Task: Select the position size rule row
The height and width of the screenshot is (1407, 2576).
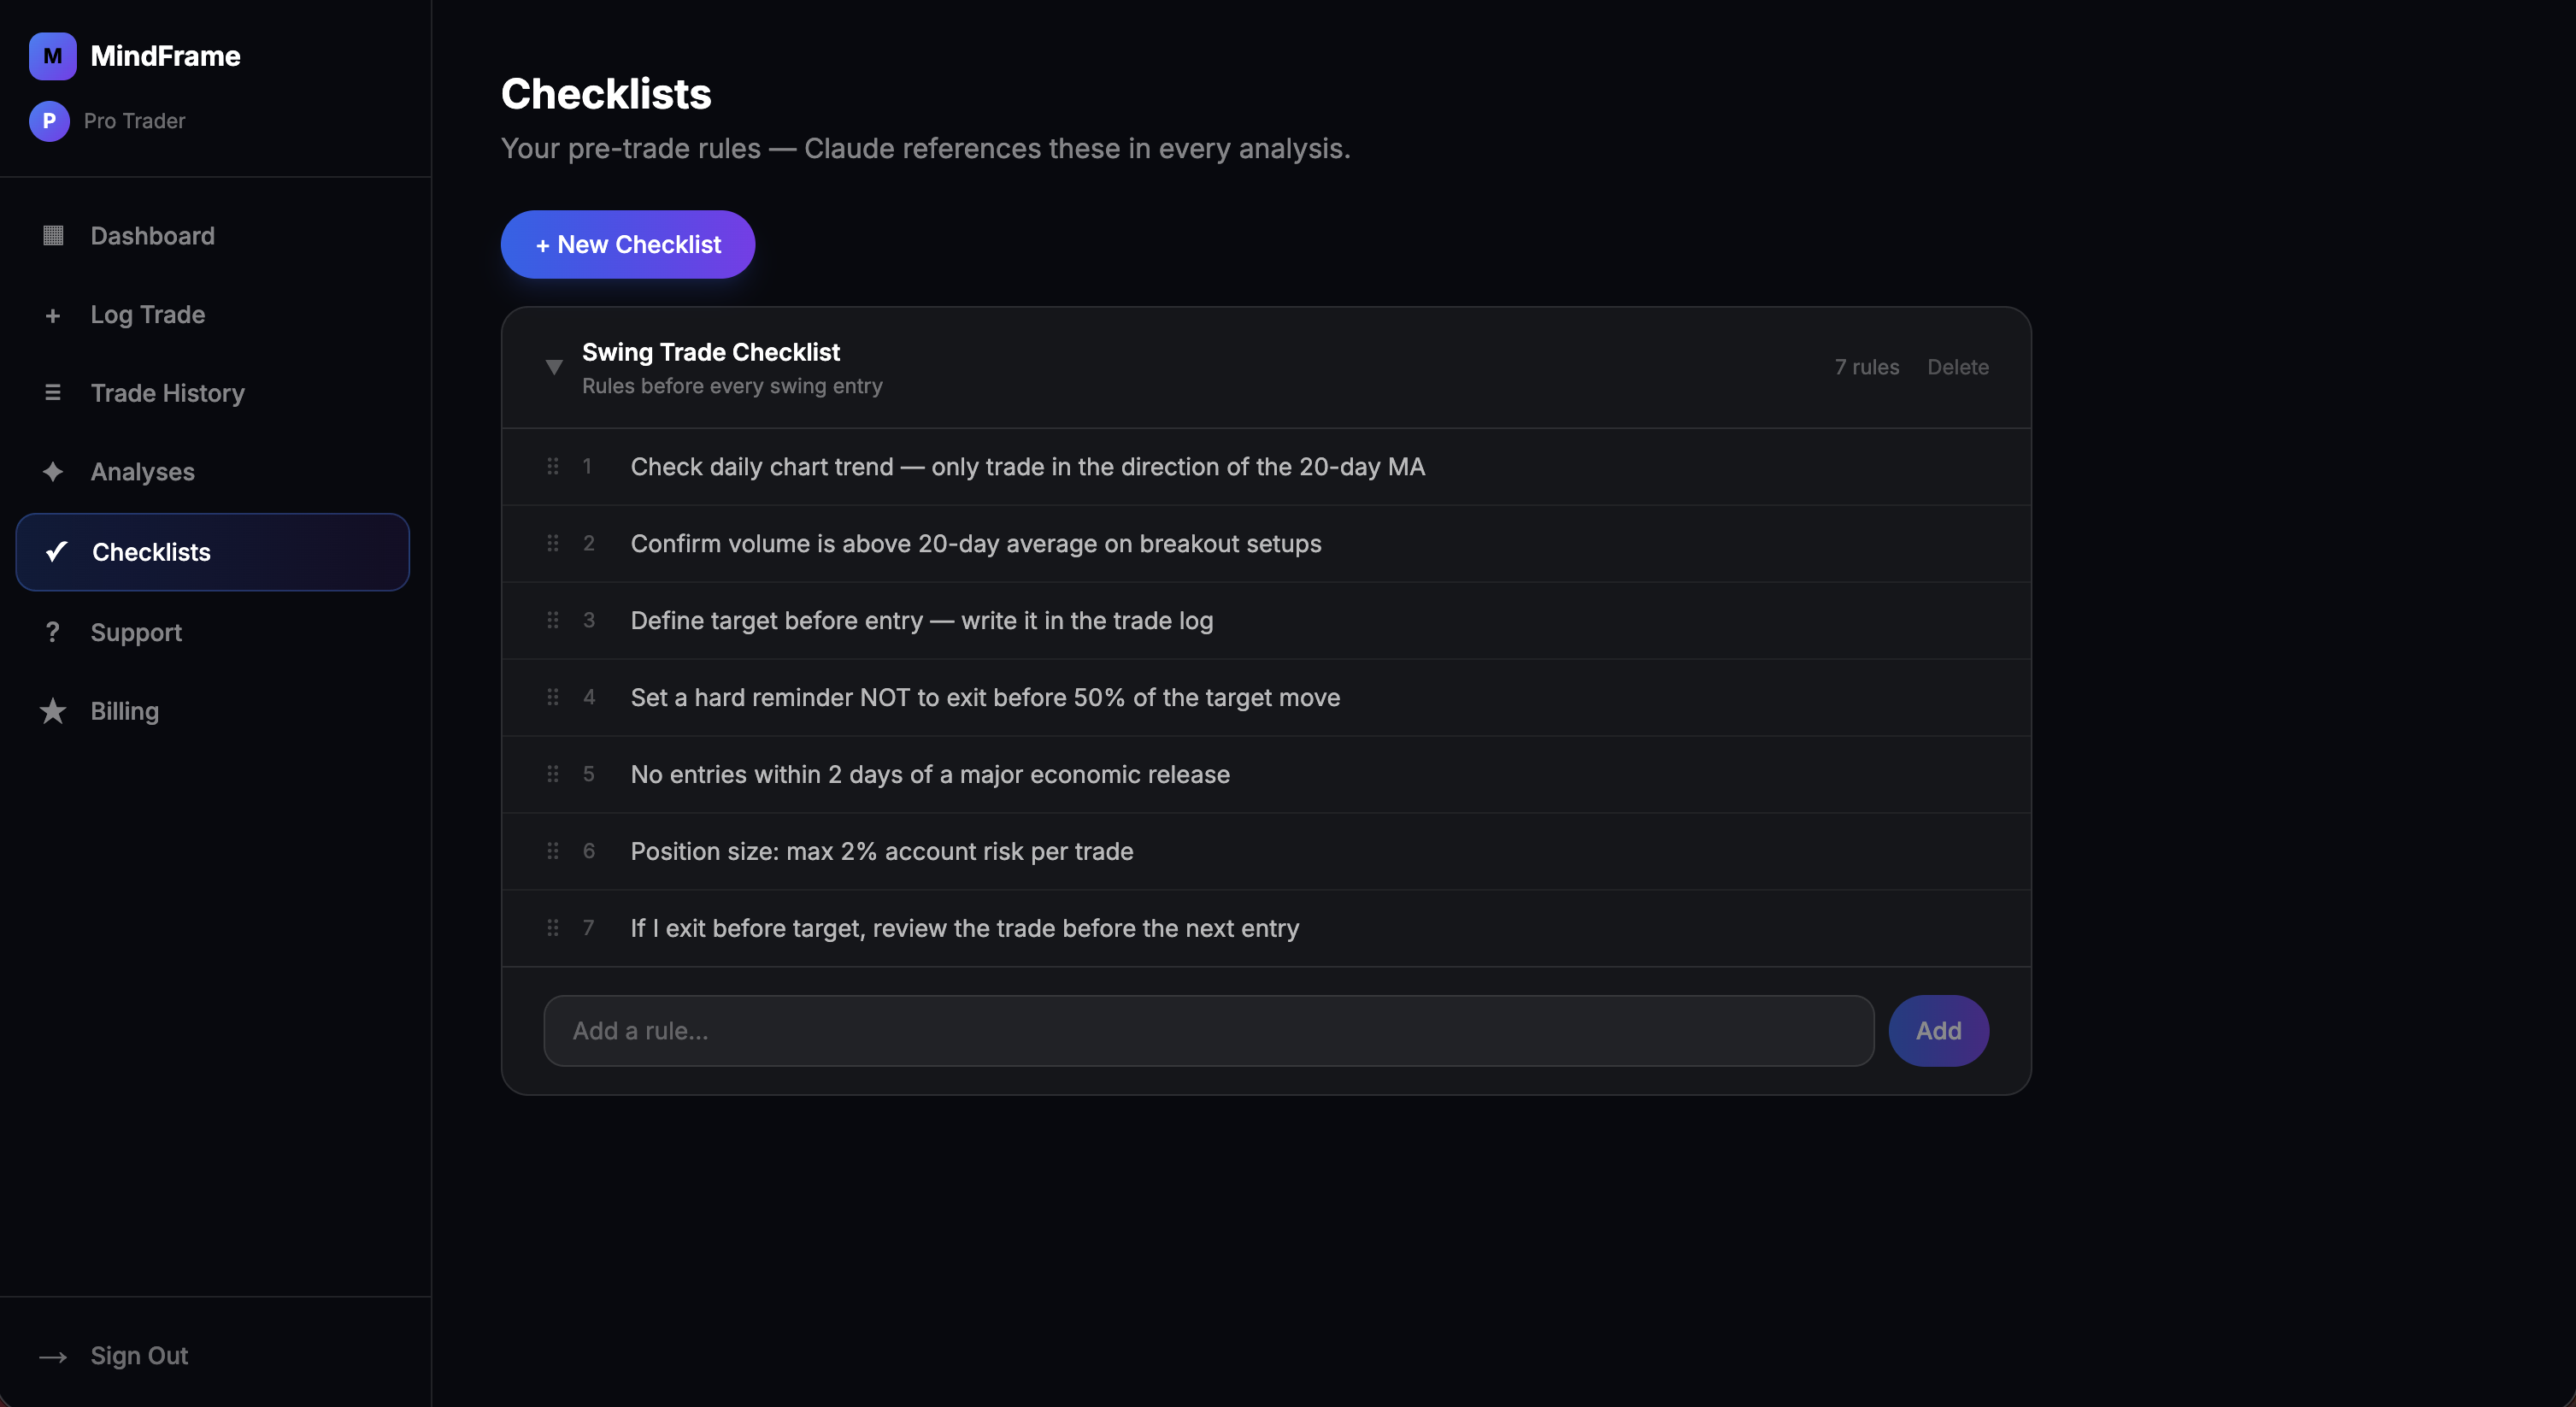Action: point(1266,852)
